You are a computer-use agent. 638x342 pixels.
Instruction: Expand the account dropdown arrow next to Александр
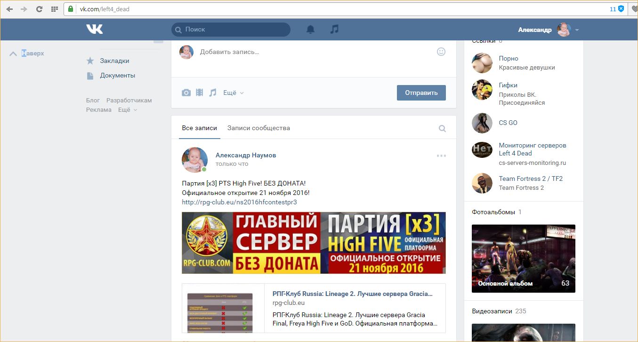[x=577, y=30]
